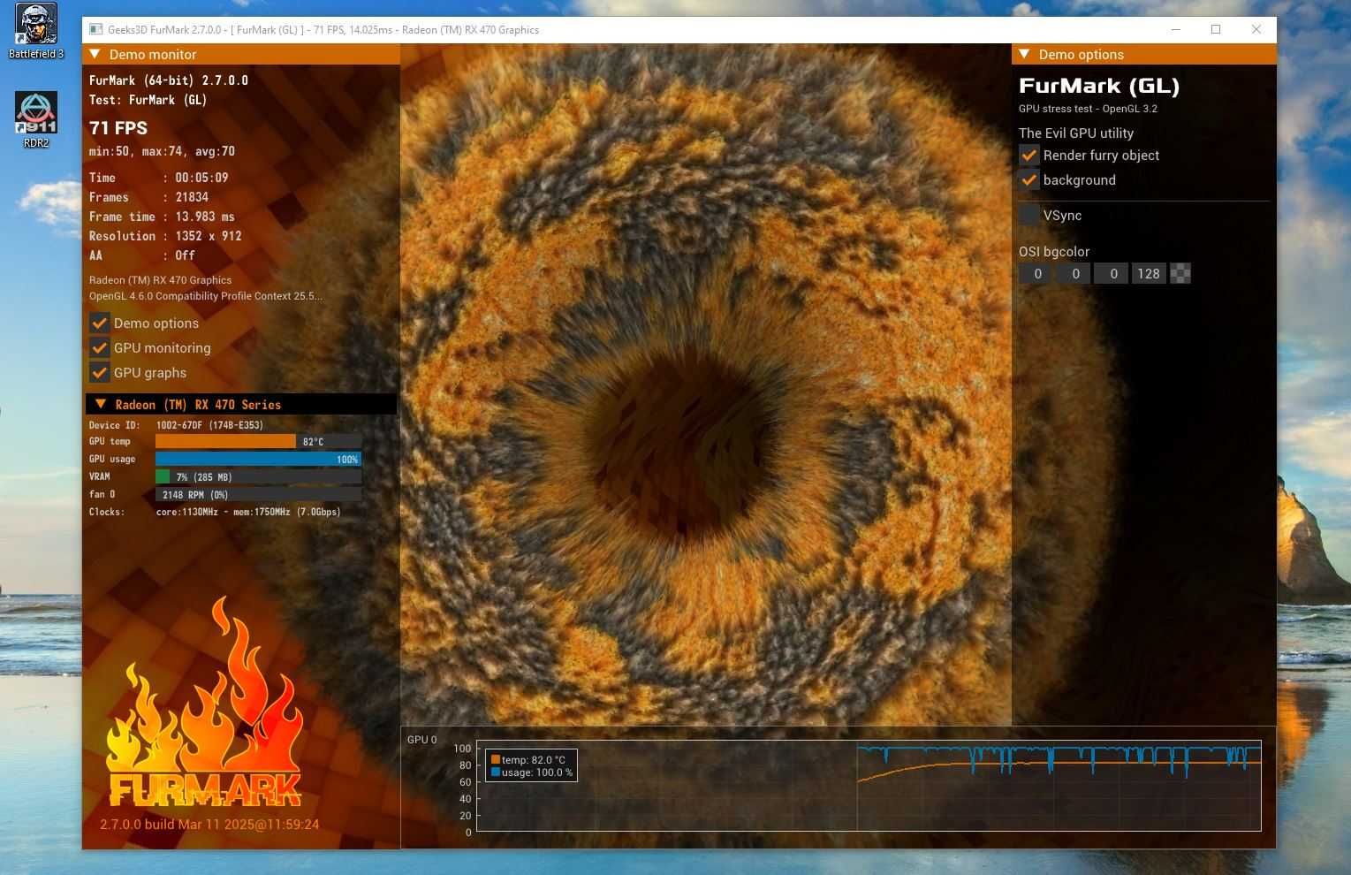Click the FurMark (GL) heading in Demo options
This screenshot has height=875, width=1351.
[1099, 86]
